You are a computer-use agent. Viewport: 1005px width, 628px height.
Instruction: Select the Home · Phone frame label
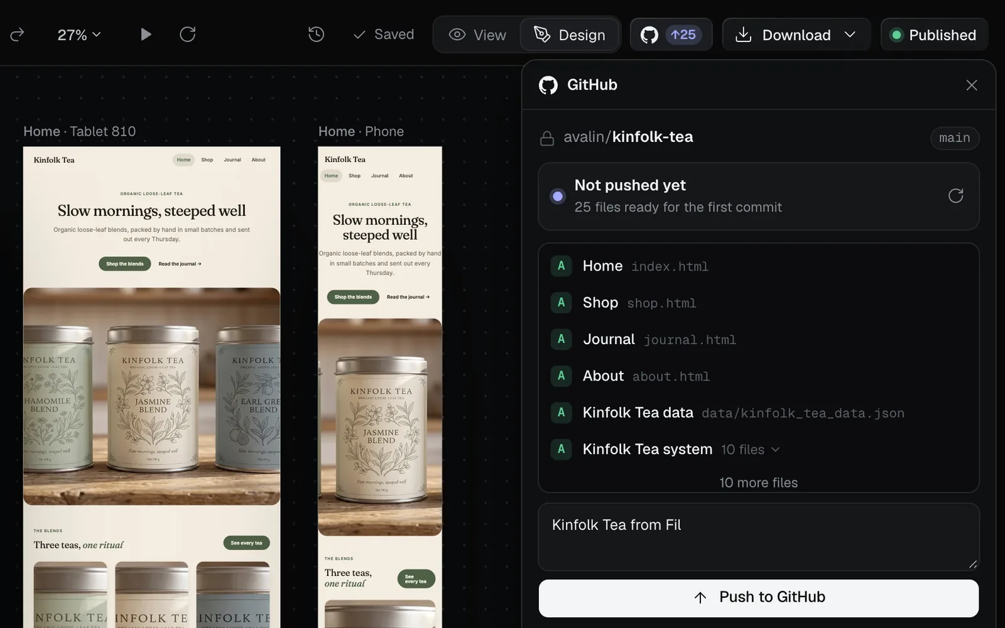361,131
